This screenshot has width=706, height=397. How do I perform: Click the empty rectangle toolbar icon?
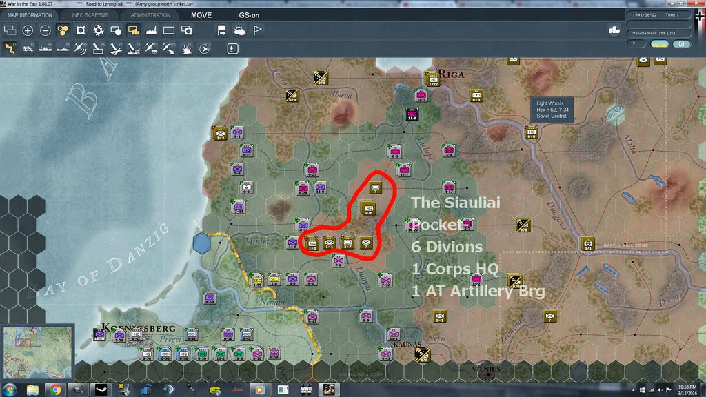coord(169,30)
